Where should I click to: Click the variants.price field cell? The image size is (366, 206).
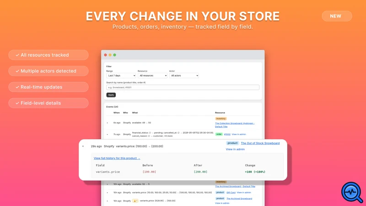pos(108,172)
